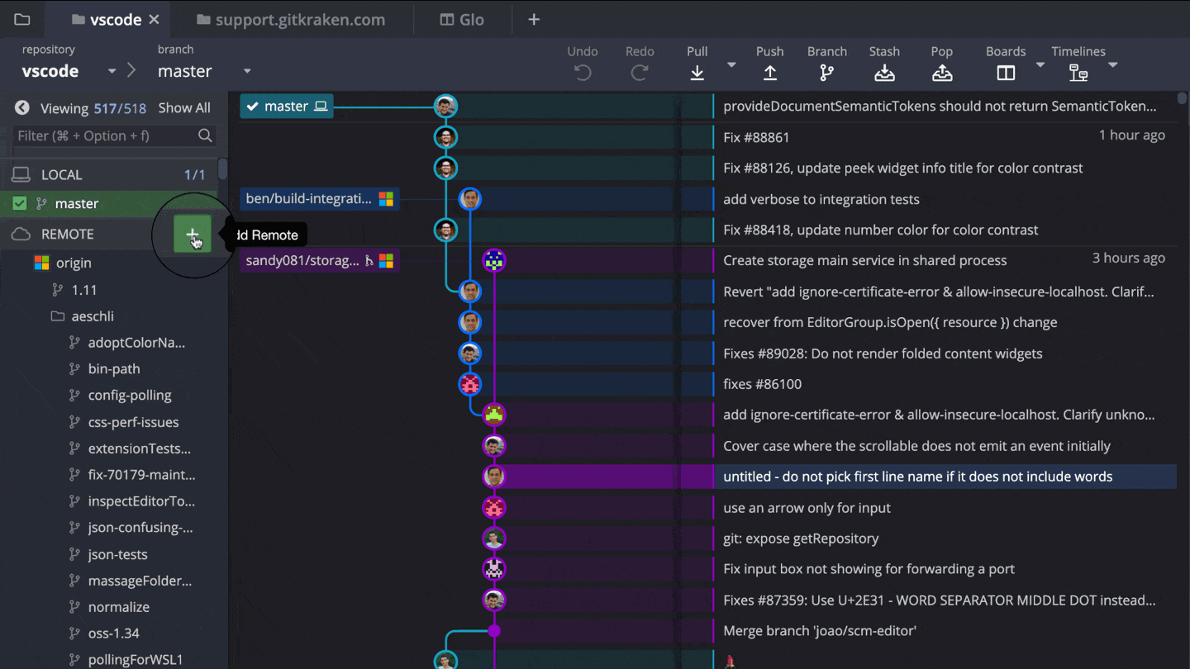Click the master branch label in graph
1190x669 pixels.
[x=287, y=106]
